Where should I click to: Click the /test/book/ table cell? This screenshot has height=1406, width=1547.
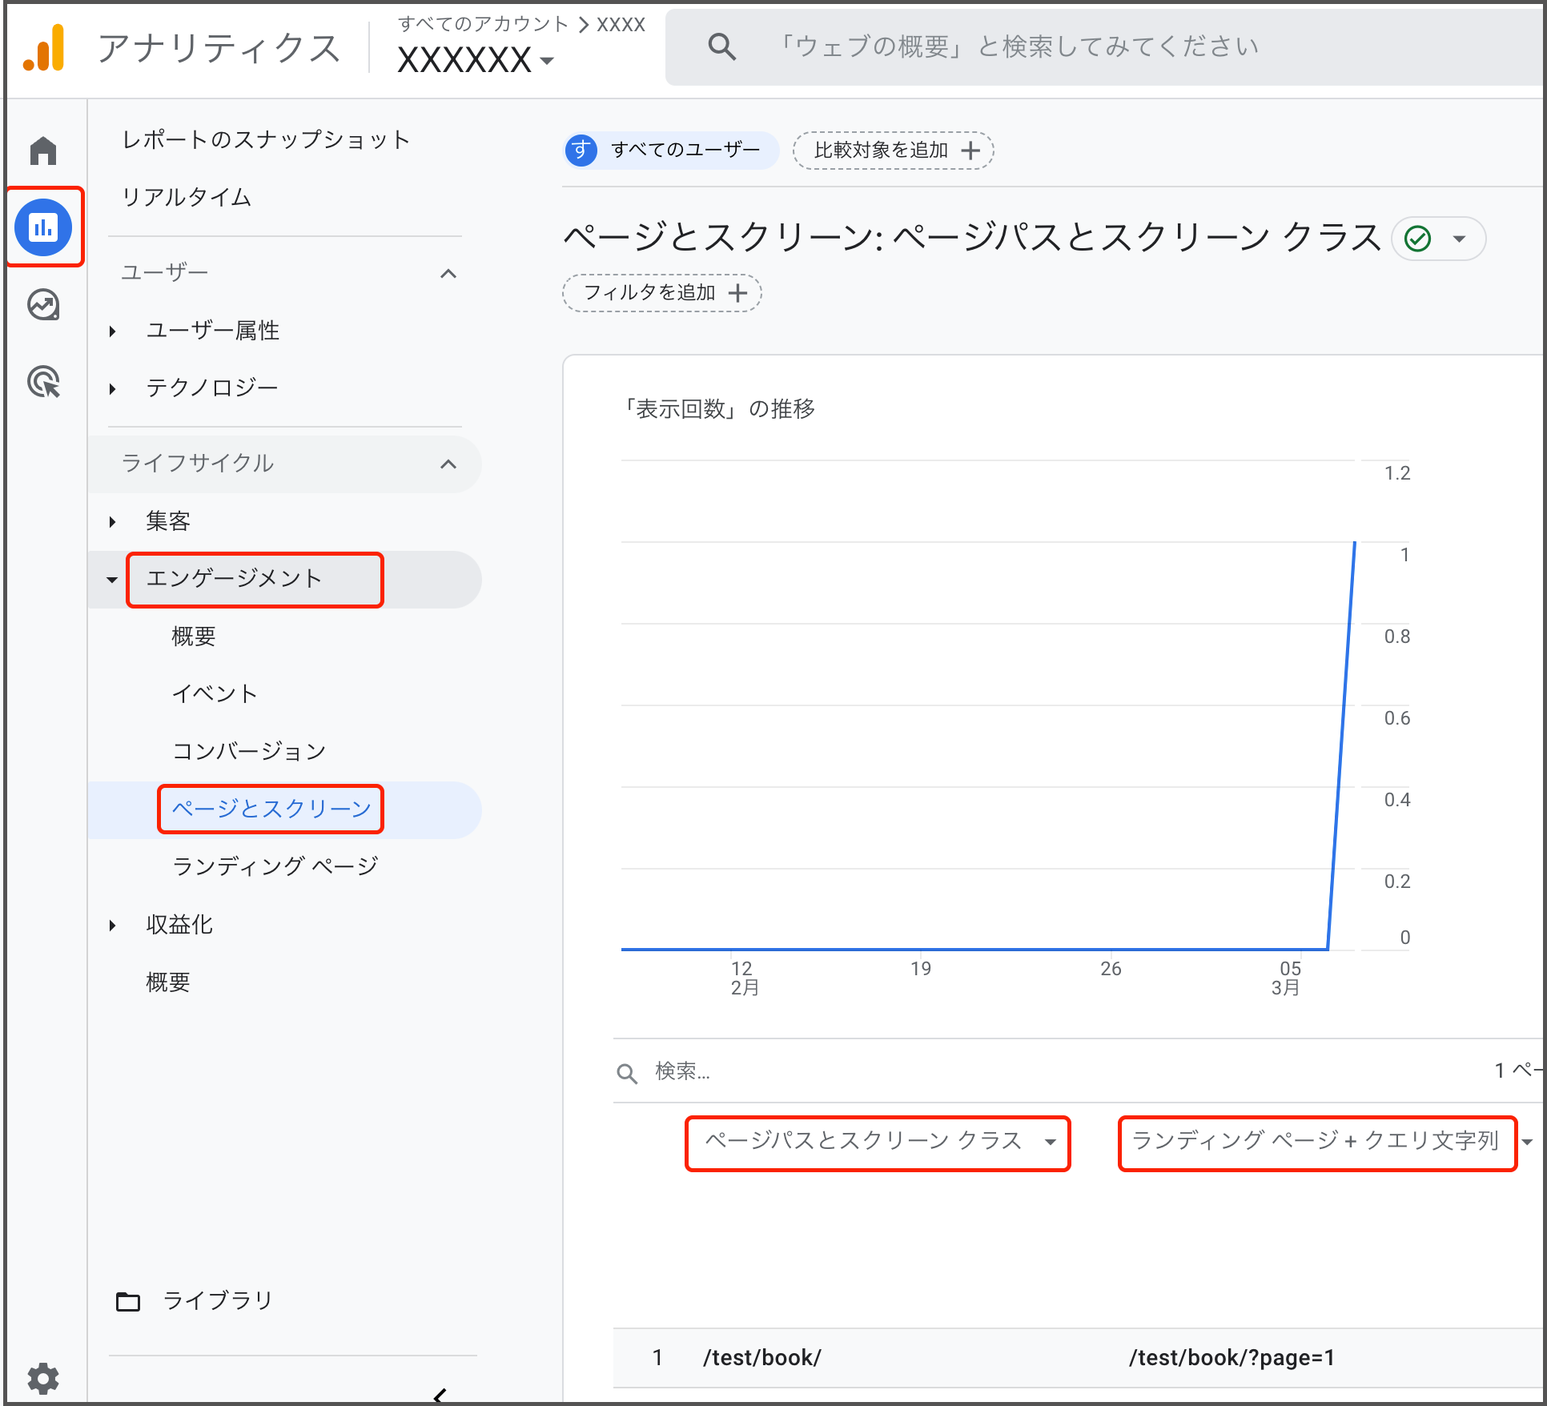(x=762, y=1358)
